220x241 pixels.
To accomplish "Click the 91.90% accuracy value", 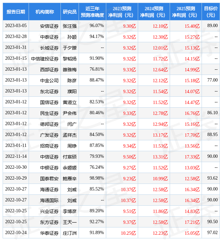I will tap(97, 58).
